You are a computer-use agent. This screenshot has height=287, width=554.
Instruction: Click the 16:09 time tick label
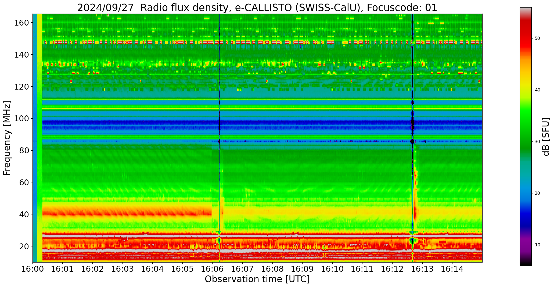[302, 269]
